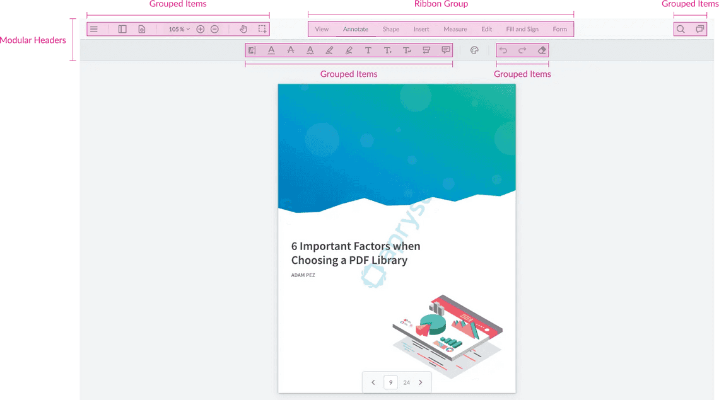
Task: Switch to the Measure ribbon tab
Action: [455, 29]
